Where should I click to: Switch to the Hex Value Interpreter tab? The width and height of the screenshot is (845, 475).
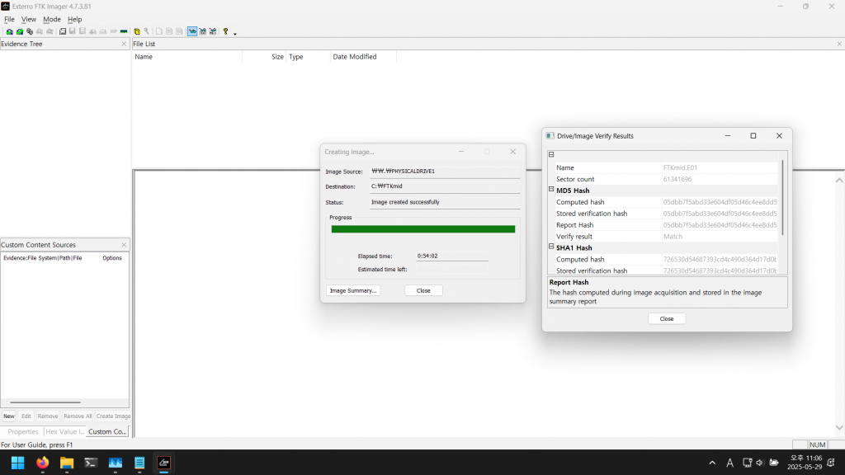click(x=64, y=432)
